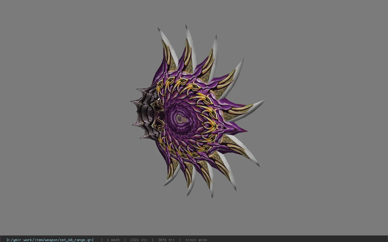This screenshot has width=388, height=242.
Task: Click the '1 mesh' status bar entry
Action: [x=113, y=240]
